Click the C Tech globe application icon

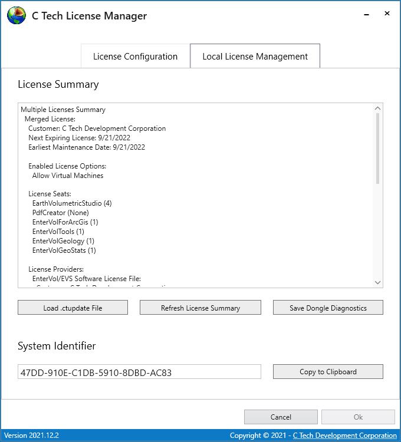[x=17, y=15]
